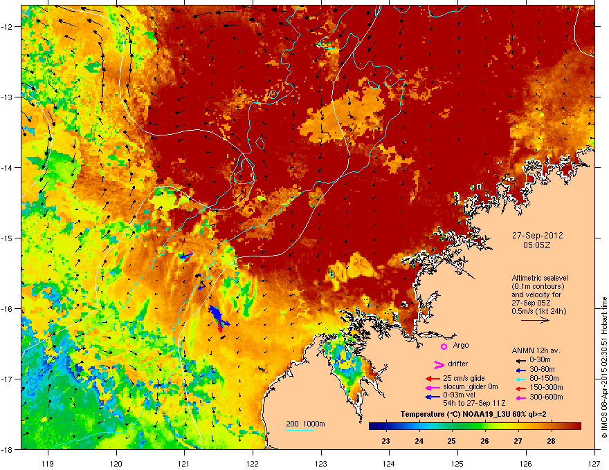Click the longitude axis label 127
This screenshot has width=609, height=470.
point(594,463)
